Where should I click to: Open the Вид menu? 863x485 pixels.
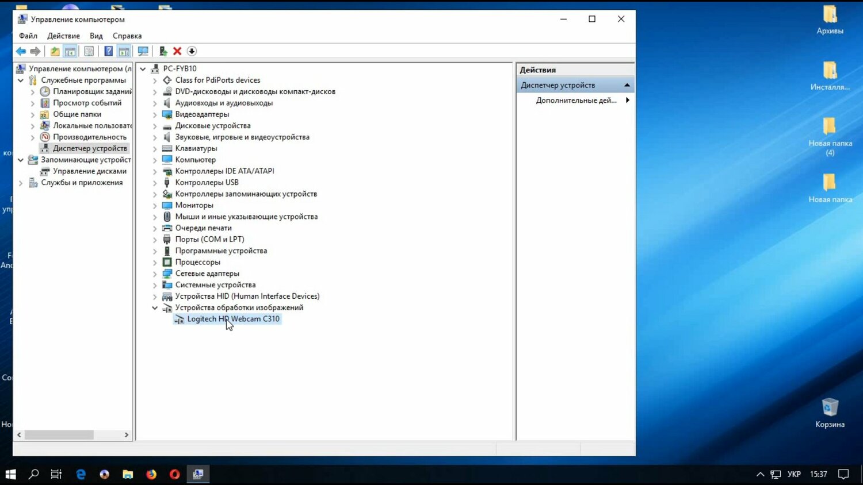click(96, 36)
